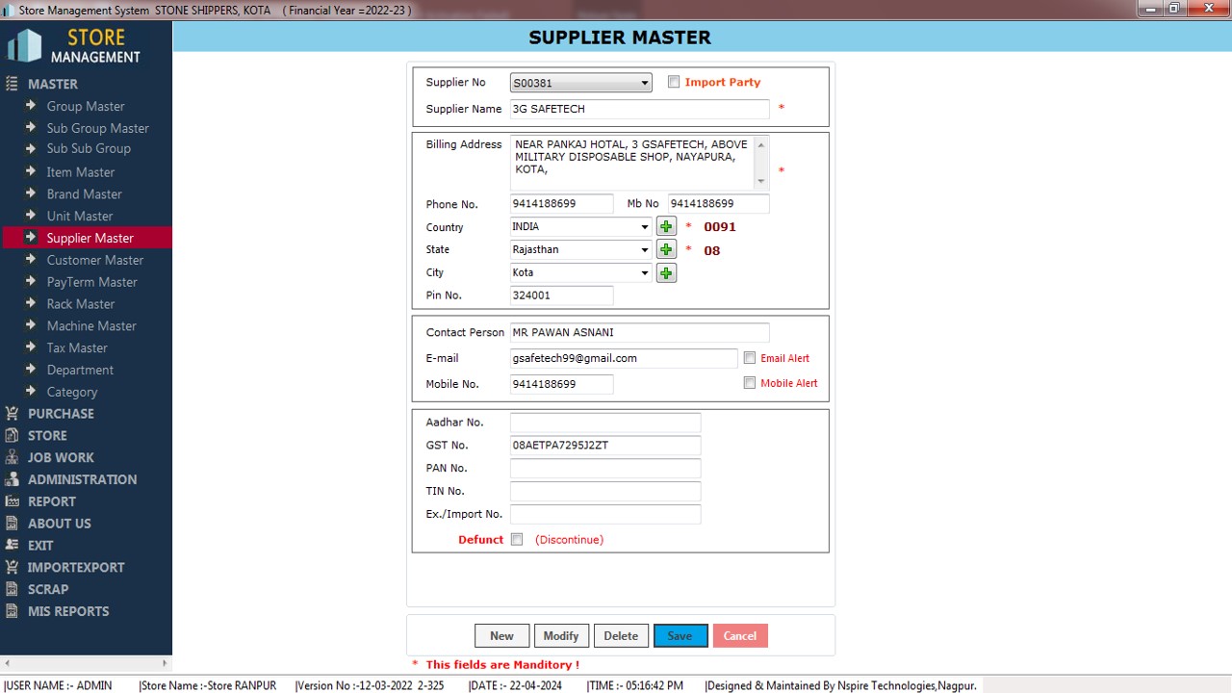This screenshot has width=1232, height=693.
Task: Open Customer Master from sidebar
Action: coord(94,260)
